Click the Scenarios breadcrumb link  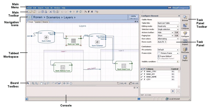point(53,17)
